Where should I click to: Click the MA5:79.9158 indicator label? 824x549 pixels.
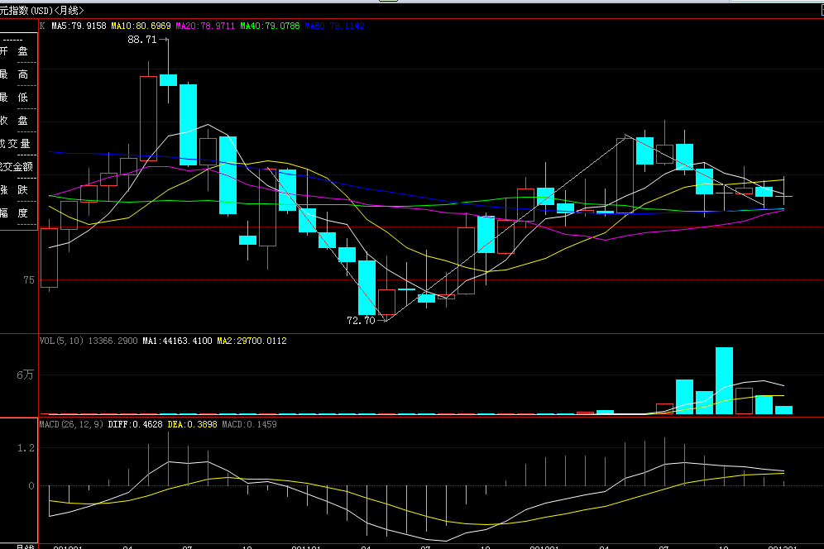click(79, 26)
